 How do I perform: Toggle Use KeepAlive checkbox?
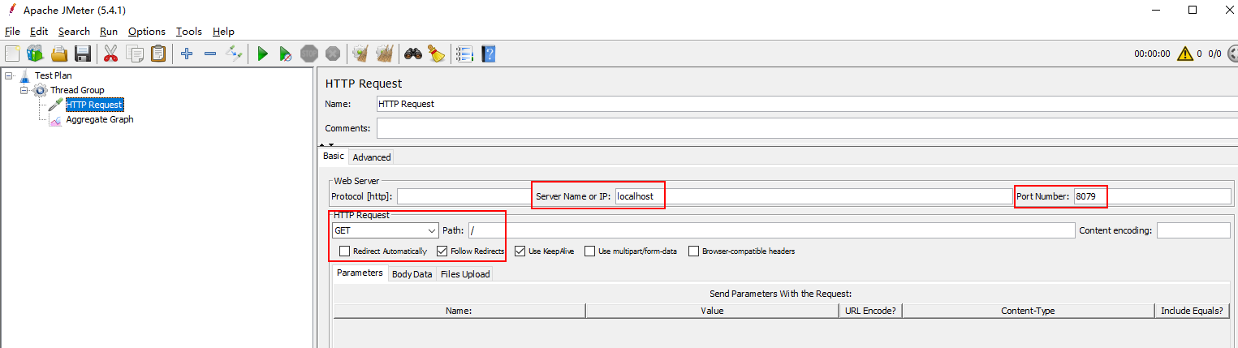tap(520, 251)
